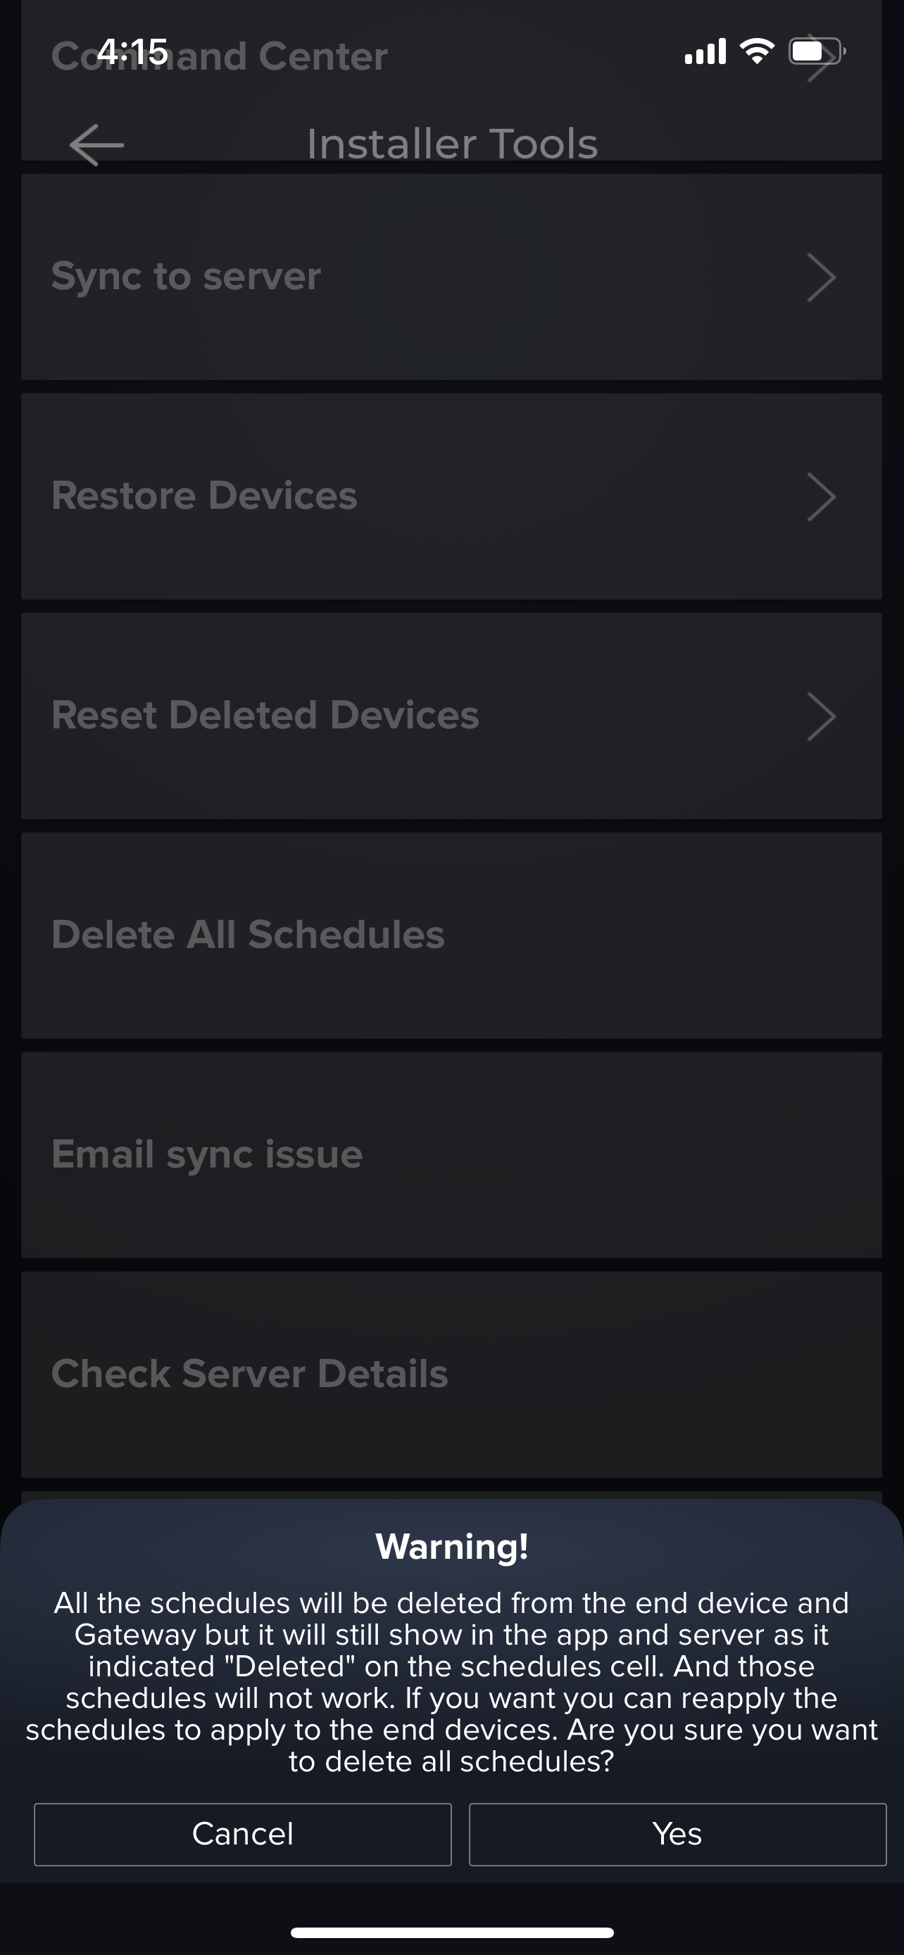The image size is (904, 1955).
Task: Open the Email sync issue item
Action: tap(206, 1153)
